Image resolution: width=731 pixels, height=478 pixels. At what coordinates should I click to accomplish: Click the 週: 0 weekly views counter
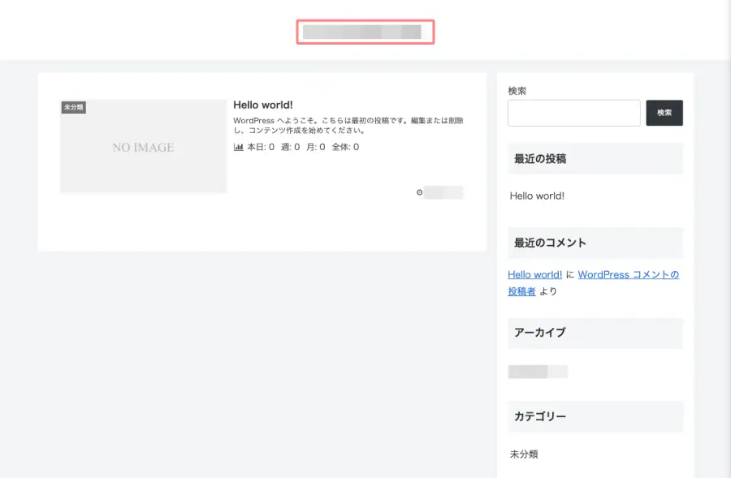point(288,147)
